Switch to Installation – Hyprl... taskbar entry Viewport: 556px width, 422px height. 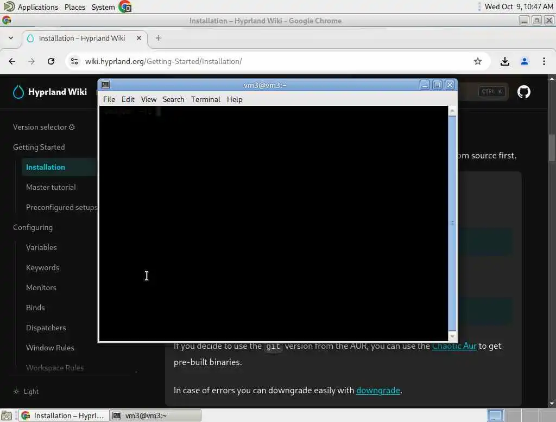[63, 415]
